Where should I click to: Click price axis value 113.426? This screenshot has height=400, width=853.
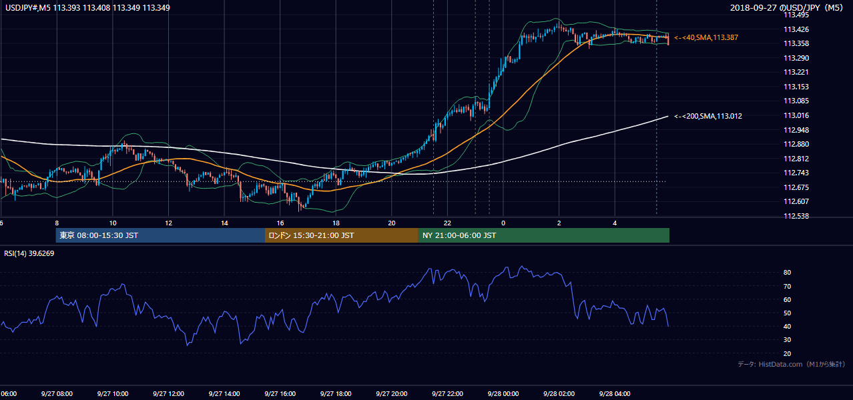pos(796,29)
